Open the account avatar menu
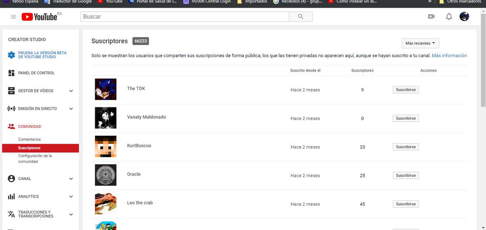The height and width of the screenshot is (230, 486). pyautogui.click(x=465, y=17)
